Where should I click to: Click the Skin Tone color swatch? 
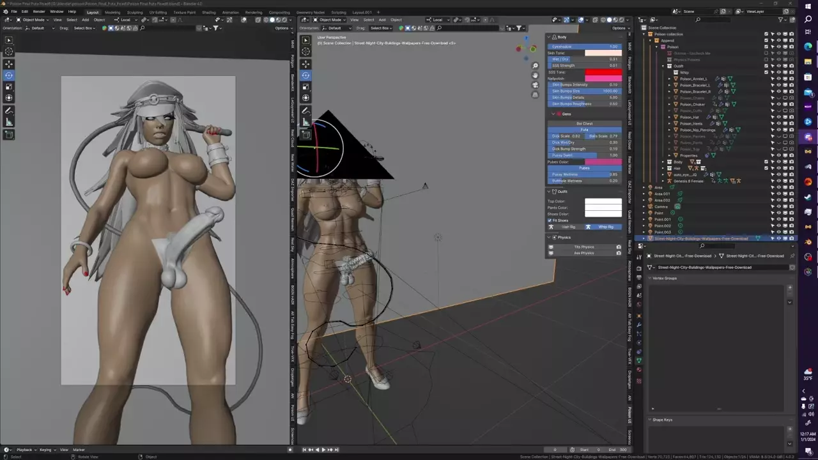tap(603, 53)
